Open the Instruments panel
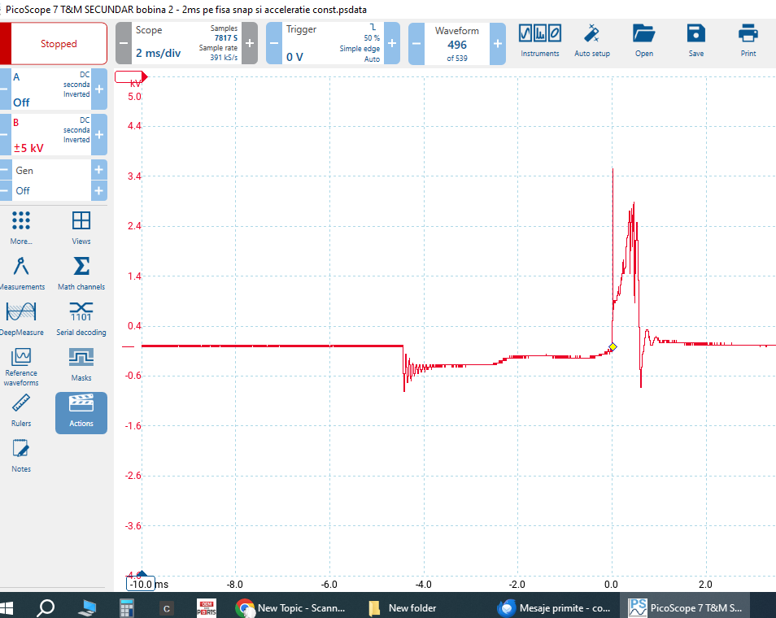776x618 pixels. [540, 40]
